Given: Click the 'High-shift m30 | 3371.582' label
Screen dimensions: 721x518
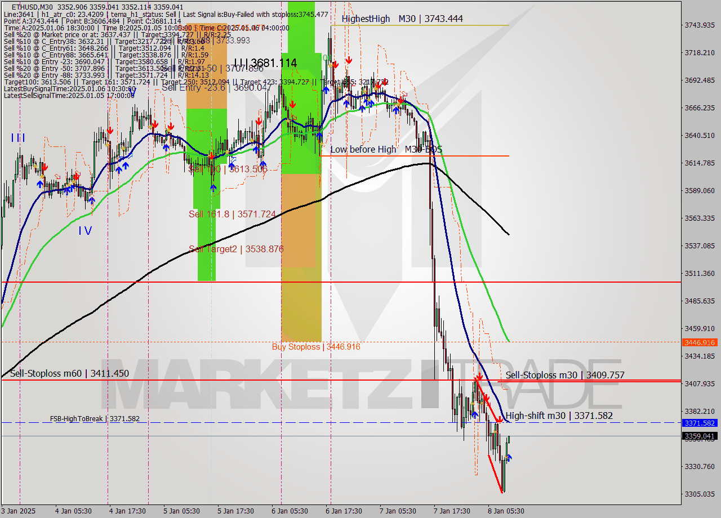Looking at the screenshot, I should (559, 416).
